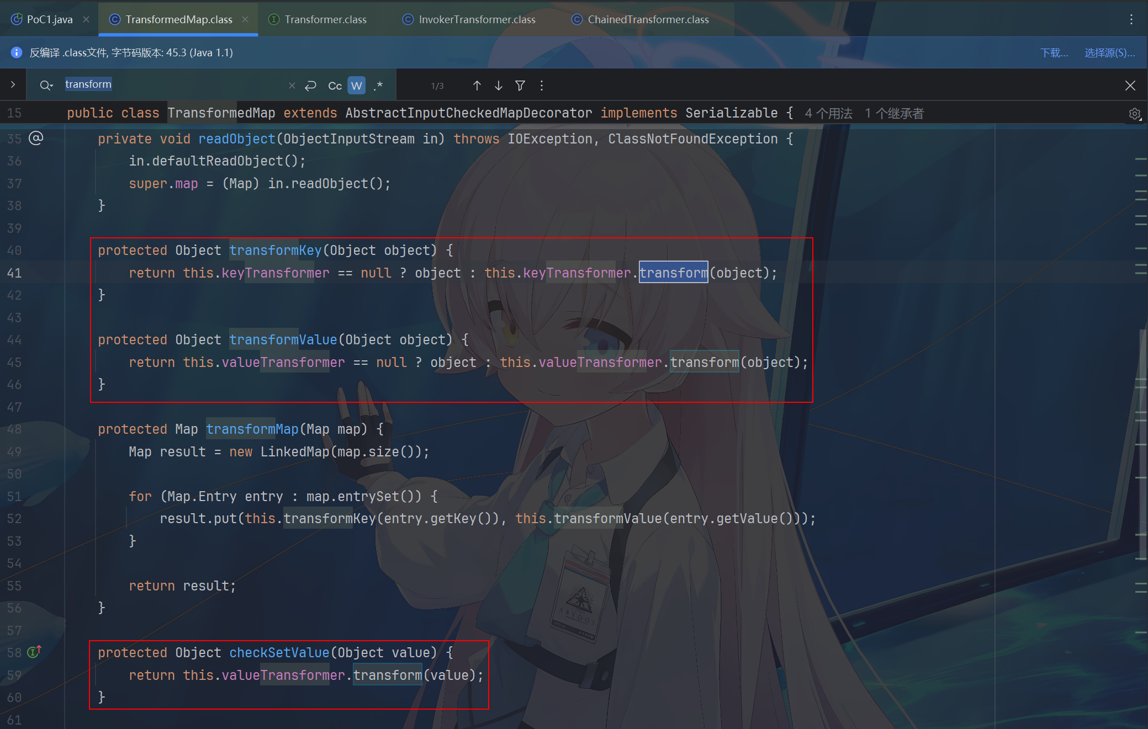
Task: Open the search filter options
Action: coord(520,86)
